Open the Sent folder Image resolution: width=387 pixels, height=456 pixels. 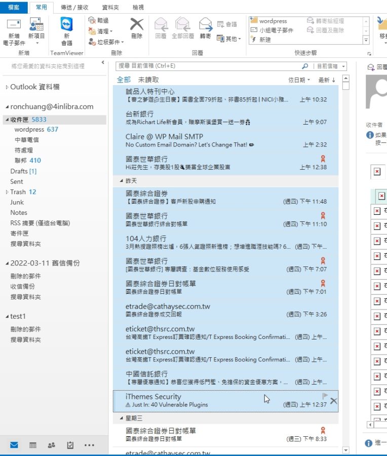pyautogui.click(x=17, y=182)
